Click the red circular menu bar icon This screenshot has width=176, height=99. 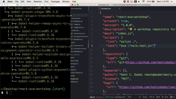pos(128,1)
